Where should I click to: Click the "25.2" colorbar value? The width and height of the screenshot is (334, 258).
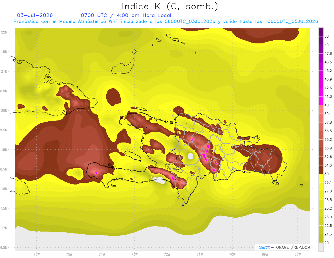pyautogui.click(x=328, y=208)
